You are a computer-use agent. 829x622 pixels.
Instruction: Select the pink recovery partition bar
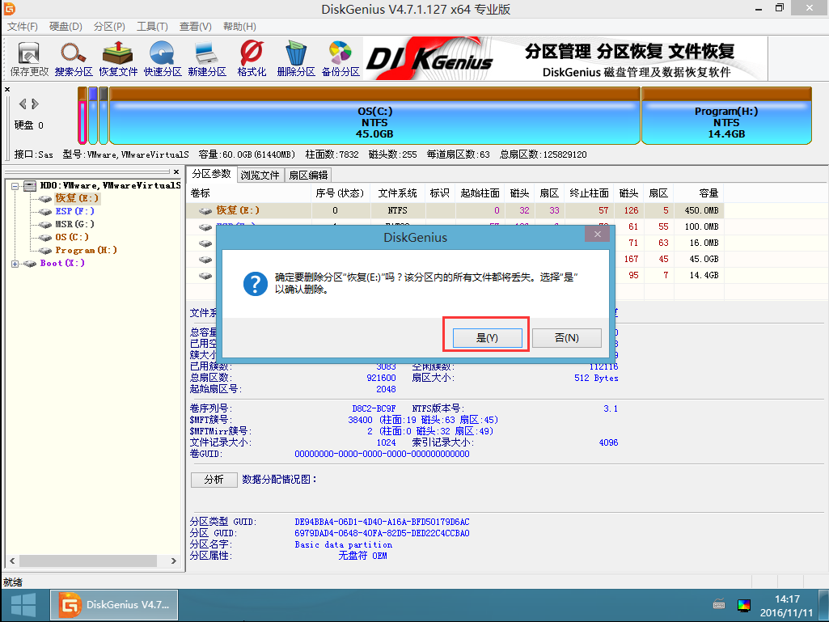[82, 116]
